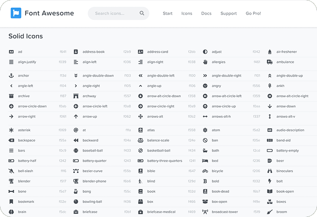Click unicode f02e beside bookmark
Image resolution: width=317 pixels, height=217 pixels.
click(62, 202)
